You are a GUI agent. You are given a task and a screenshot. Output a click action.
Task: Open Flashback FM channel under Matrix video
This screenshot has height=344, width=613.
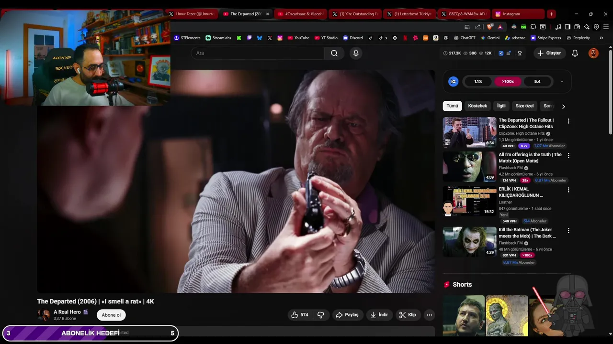(511, 168)
